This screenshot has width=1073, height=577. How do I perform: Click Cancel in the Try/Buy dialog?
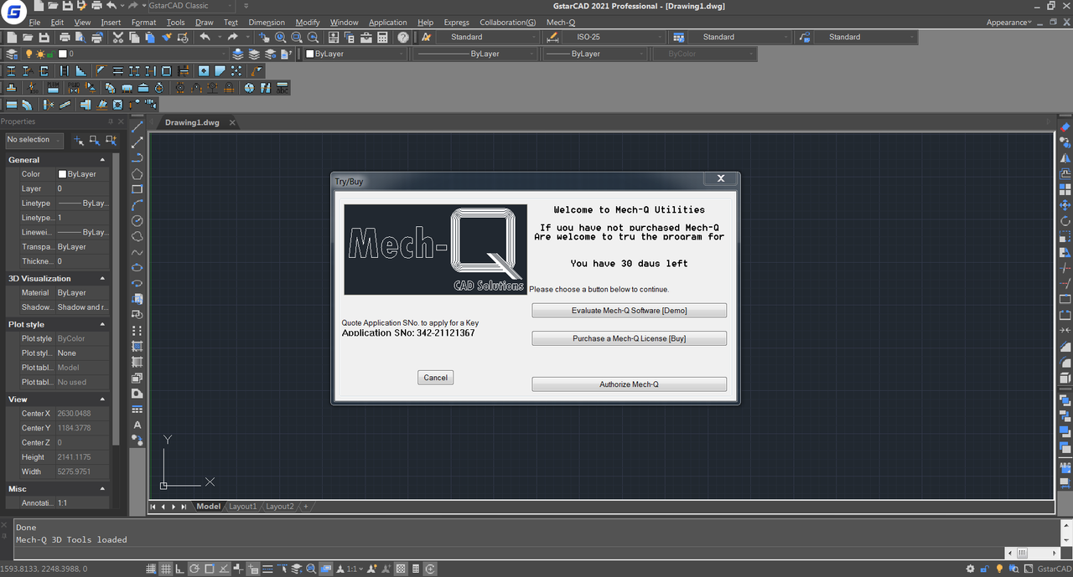click(435, 378)
